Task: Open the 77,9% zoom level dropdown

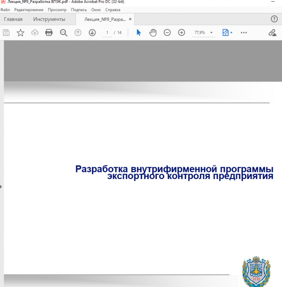Action: pyautogui.click(x=204, y=33)
